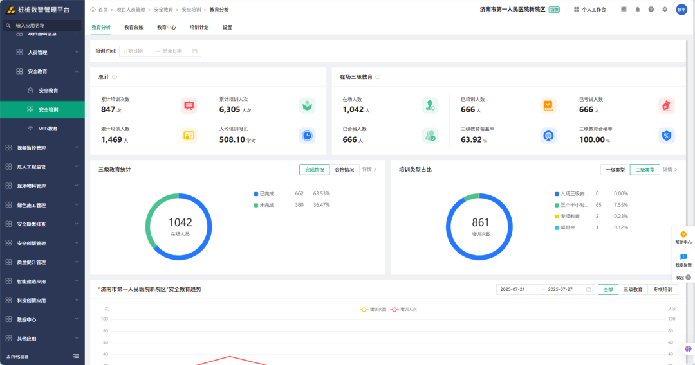Click the 三级教育合格率 percent shield icon

pyautogui.click(x=667, y=136)
